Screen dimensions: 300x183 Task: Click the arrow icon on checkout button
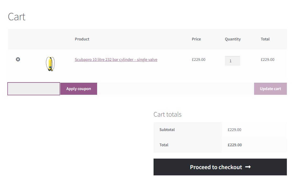pyautogui.click(x=248, y=167)
